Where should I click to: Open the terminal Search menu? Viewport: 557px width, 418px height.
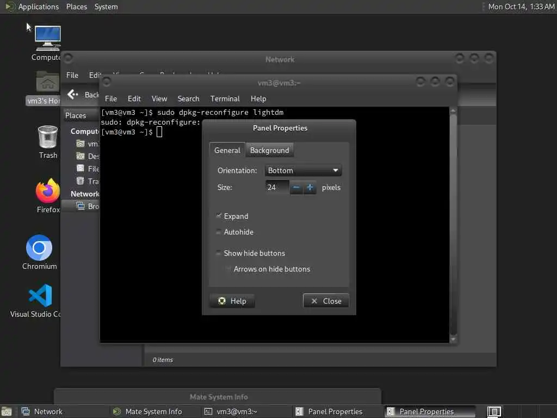[x=188, y=99]
